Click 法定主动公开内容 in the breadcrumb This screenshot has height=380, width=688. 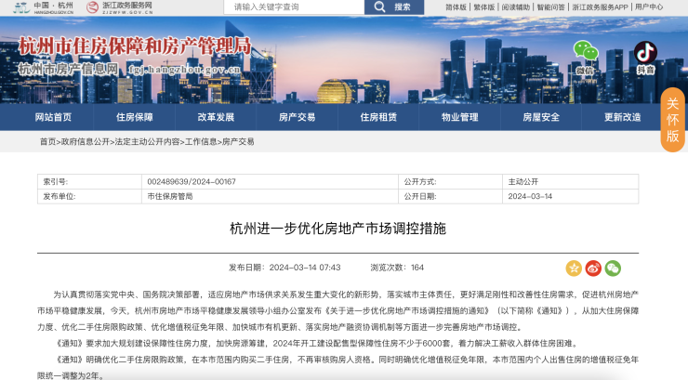[x=147, y=141]
